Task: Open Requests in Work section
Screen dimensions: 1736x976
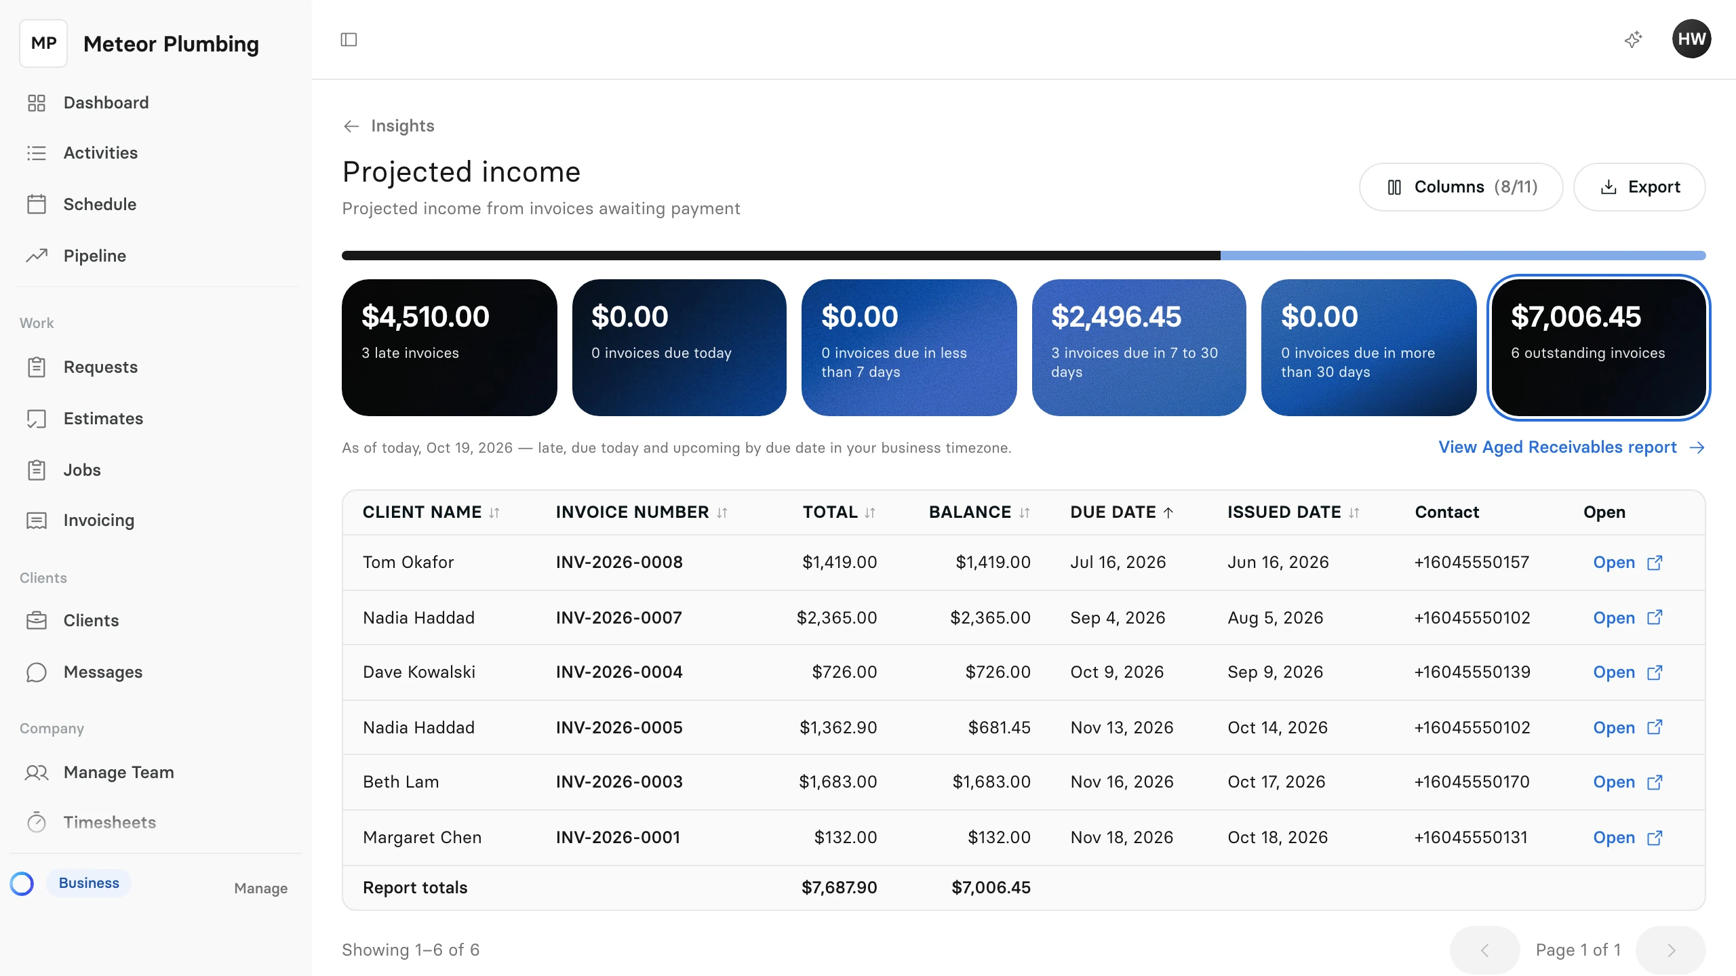Action: pyautogui.click(x=156, y=367)
